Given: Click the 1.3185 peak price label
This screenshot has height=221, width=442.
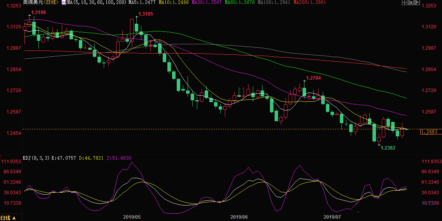Looking at the screenshot, I should click(x=146, y=14).
